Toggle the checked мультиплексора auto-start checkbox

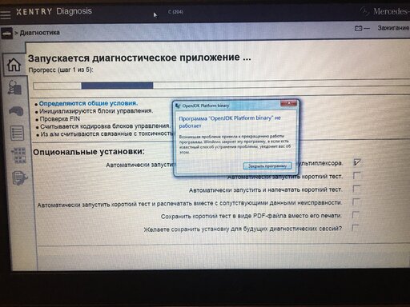pos(357,162)
